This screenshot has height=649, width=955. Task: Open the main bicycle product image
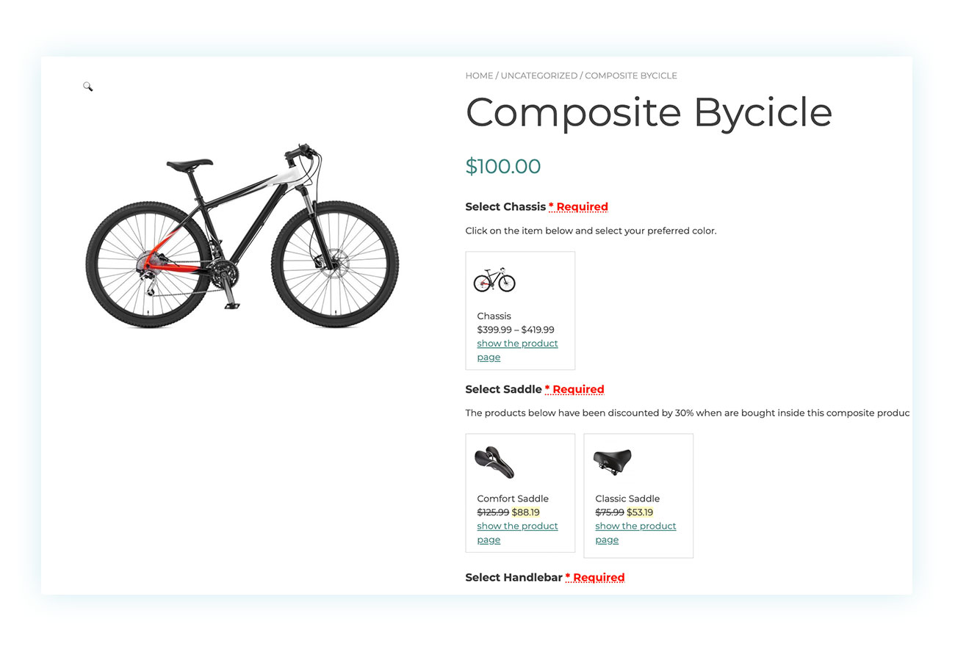pos(242,236)
